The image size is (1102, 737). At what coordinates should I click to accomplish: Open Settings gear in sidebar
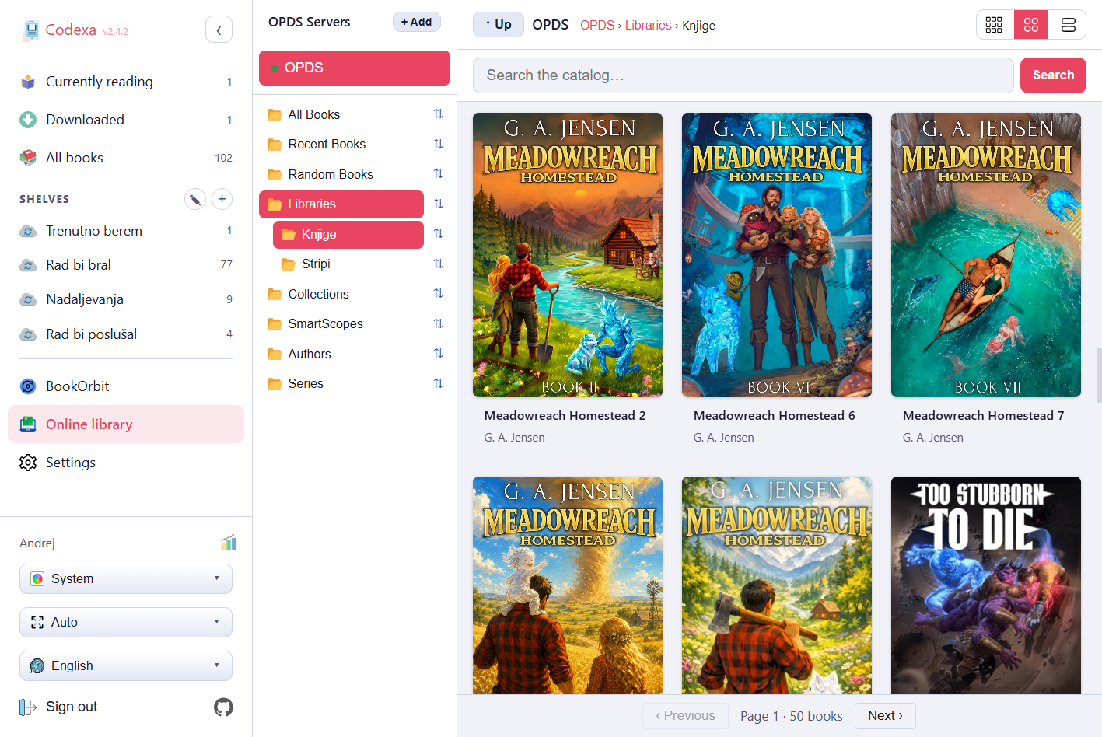tap(126, 463)
